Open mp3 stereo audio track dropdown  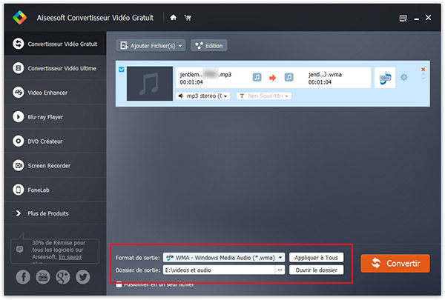tap(203, 96)
